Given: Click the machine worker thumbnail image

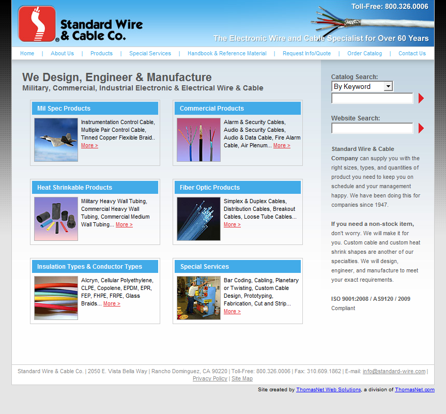Looking at the screenshot, I should [x=198, y=298].
